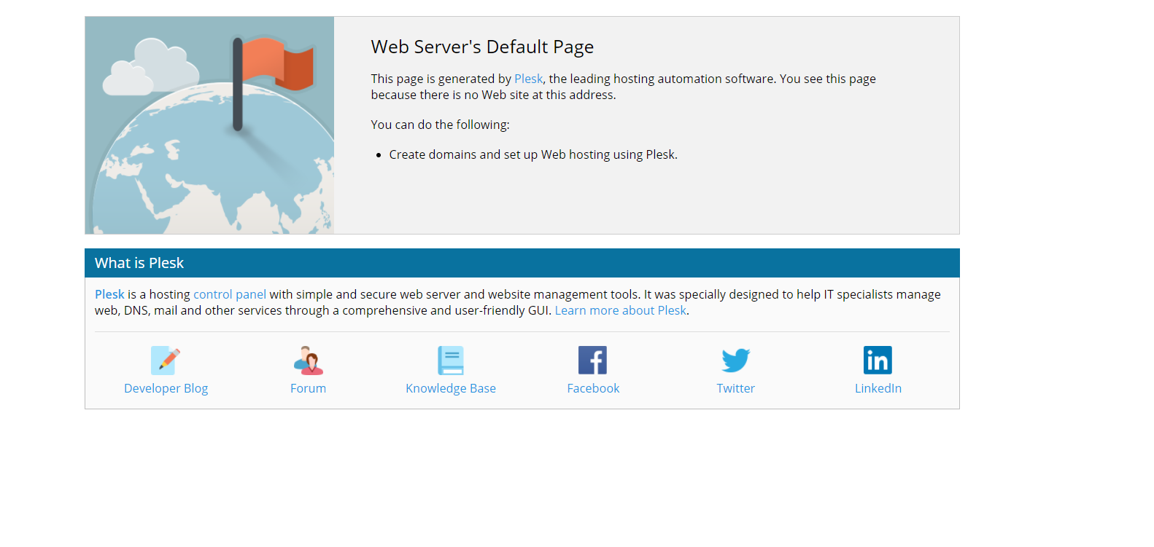Viewport: 1154px width, 547px height.
Task: Open the control panel link
Action: click(x=230, y=294)
